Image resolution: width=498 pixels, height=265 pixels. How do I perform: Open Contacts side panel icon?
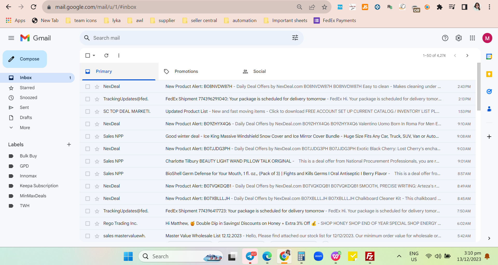489,109
